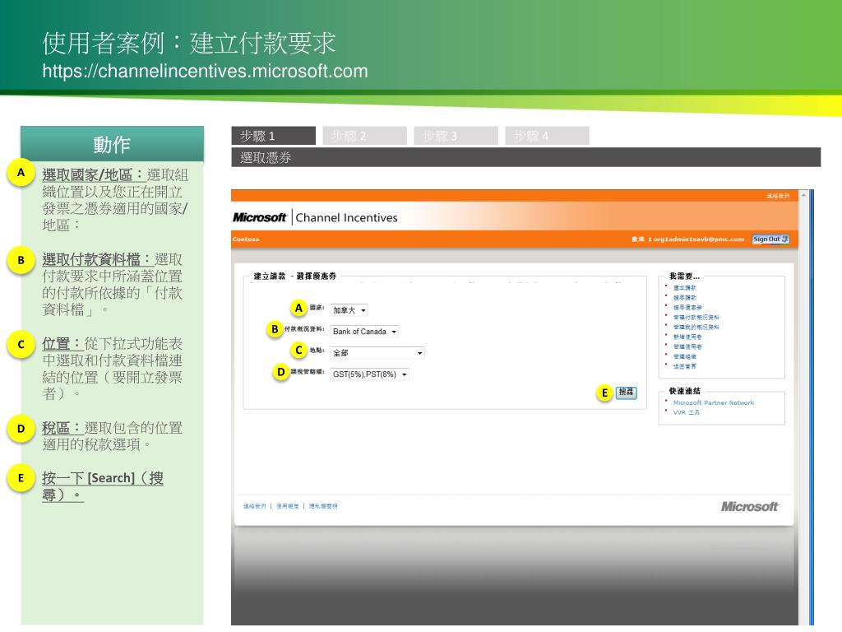The width and height of the screenshot is (842, 632).
Task: Click the 連絡我們 link in the page footer
Action: pyautogui.click(x=255, y=506)
